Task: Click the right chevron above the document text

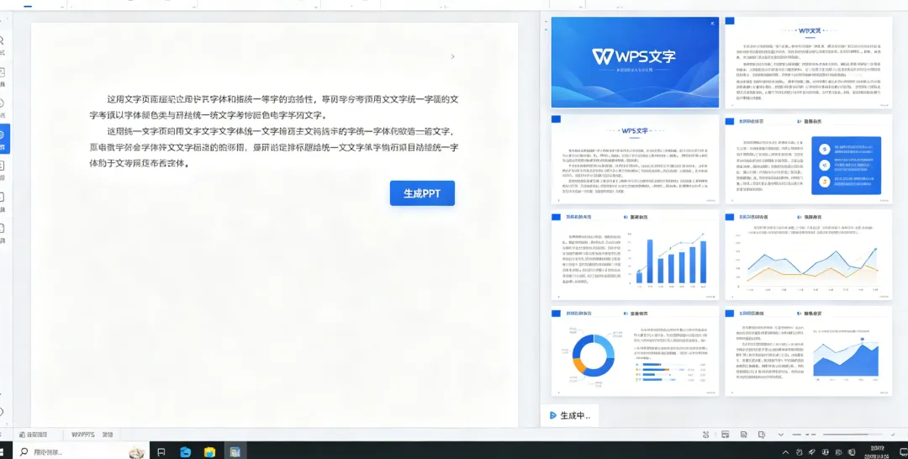Action: click(x=453, y=56)
